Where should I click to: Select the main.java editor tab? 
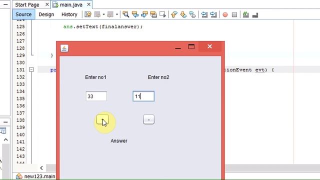pyautogui.click(x=71, y=4)
